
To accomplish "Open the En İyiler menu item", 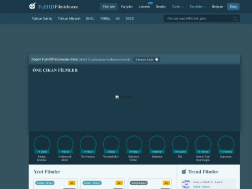I will [127, 7].
